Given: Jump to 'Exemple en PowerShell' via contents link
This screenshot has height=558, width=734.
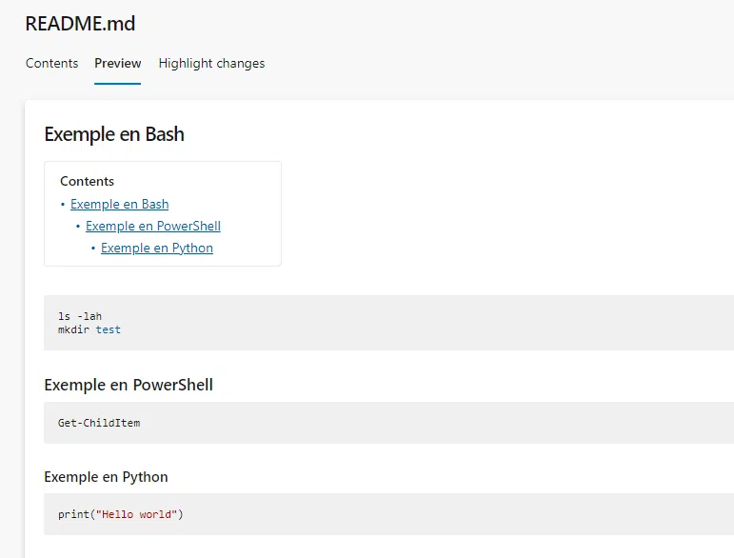Looking at the screenshot, I should click(x=152, y=226).
